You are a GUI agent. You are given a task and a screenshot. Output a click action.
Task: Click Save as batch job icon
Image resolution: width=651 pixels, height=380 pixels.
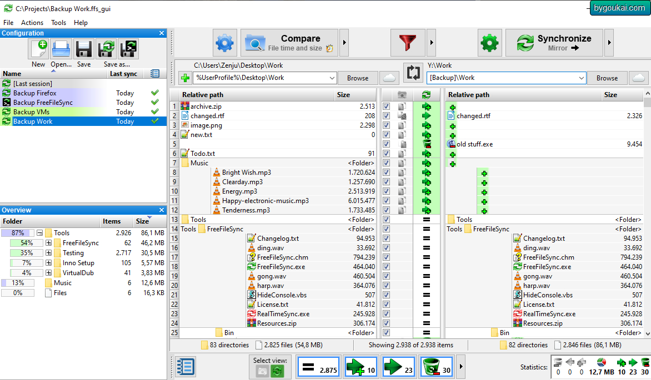[x=128, y=49]
